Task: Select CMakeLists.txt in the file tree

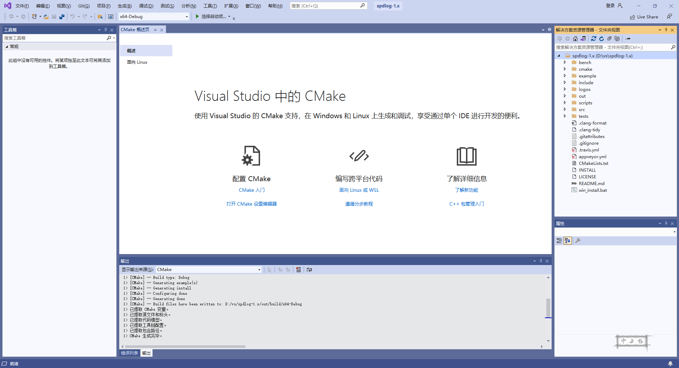Action: point(593,163)
